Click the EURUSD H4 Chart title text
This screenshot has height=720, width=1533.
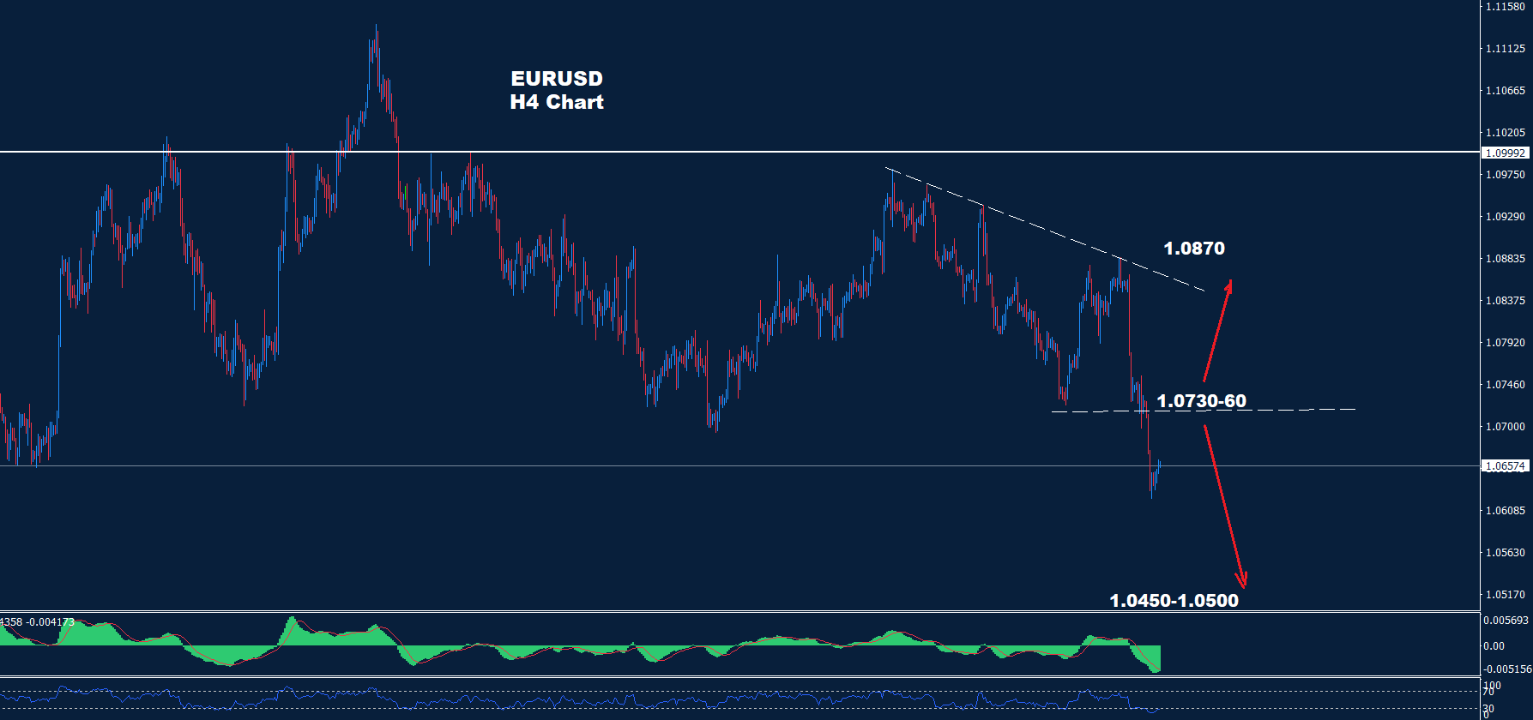coord(557,90)
